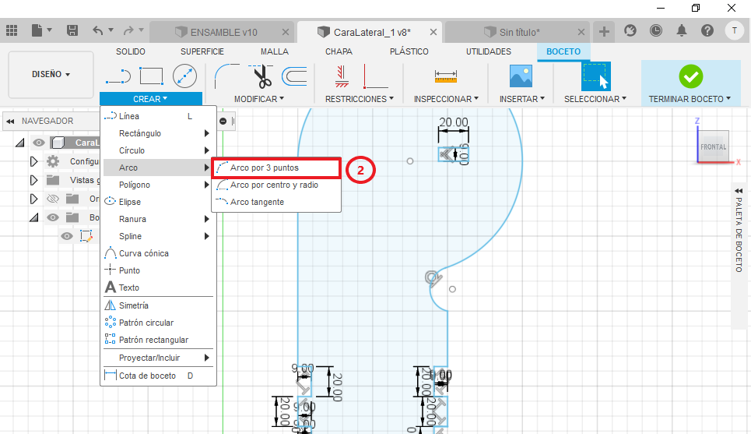Select Curva cónica menu entry
Screen dimensions: 751x434
(x=159, y=253)
